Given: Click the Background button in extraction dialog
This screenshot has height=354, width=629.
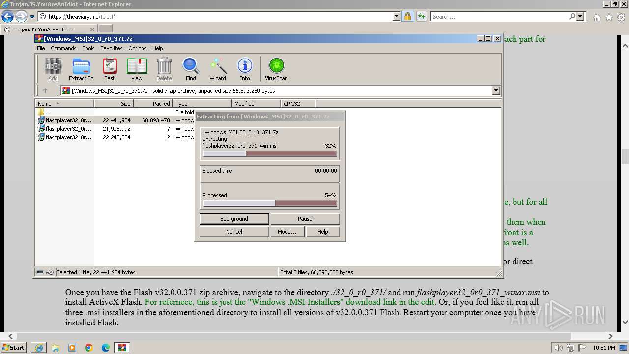Looking at the screenshot, I should coord(234,219).
